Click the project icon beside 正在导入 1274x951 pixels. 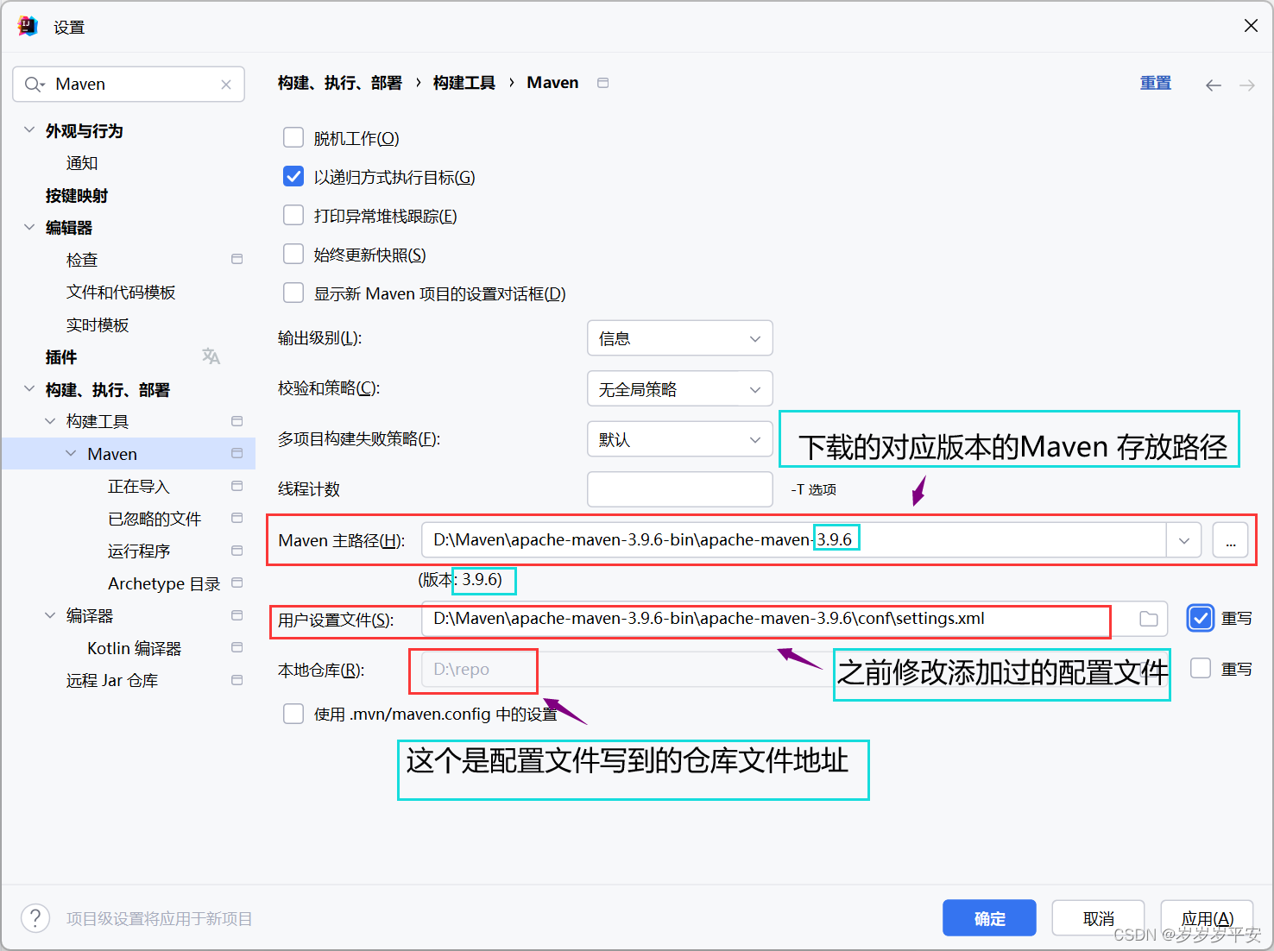click(237, 486)
